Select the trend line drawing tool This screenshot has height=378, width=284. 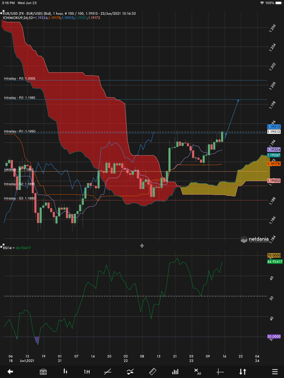point(107,372)
